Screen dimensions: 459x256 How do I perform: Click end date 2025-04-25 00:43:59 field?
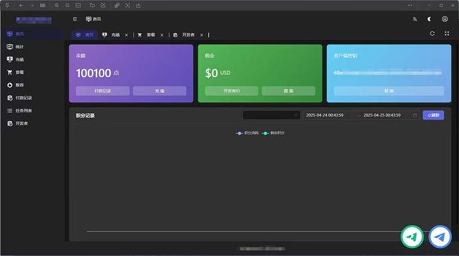(x=382, y=115)
